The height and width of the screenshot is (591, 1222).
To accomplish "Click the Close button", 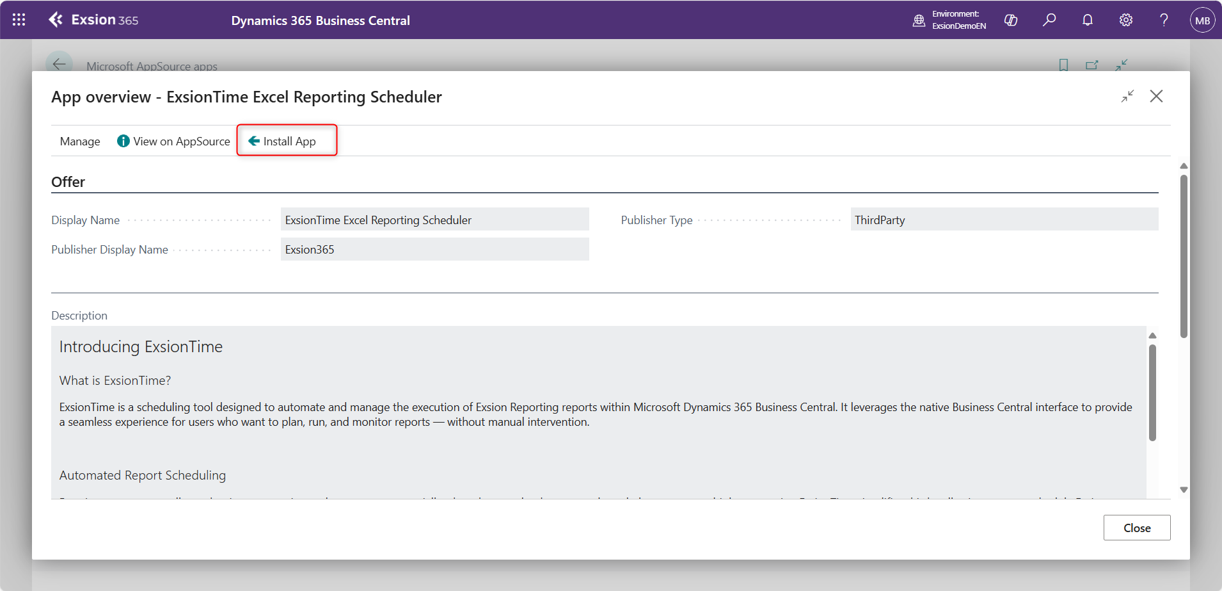I will tap(1137, 528).
